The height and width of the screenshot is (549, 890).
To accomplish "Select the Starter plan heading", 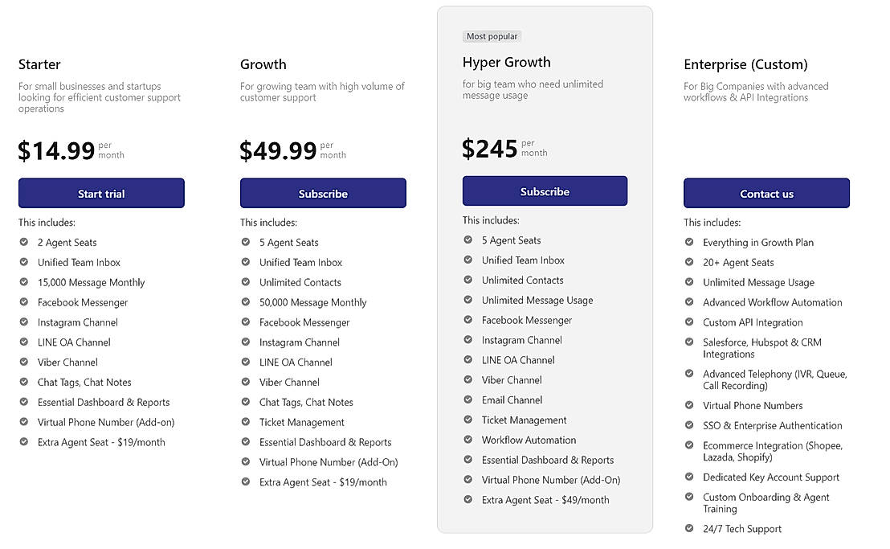I will click(39, 64).
